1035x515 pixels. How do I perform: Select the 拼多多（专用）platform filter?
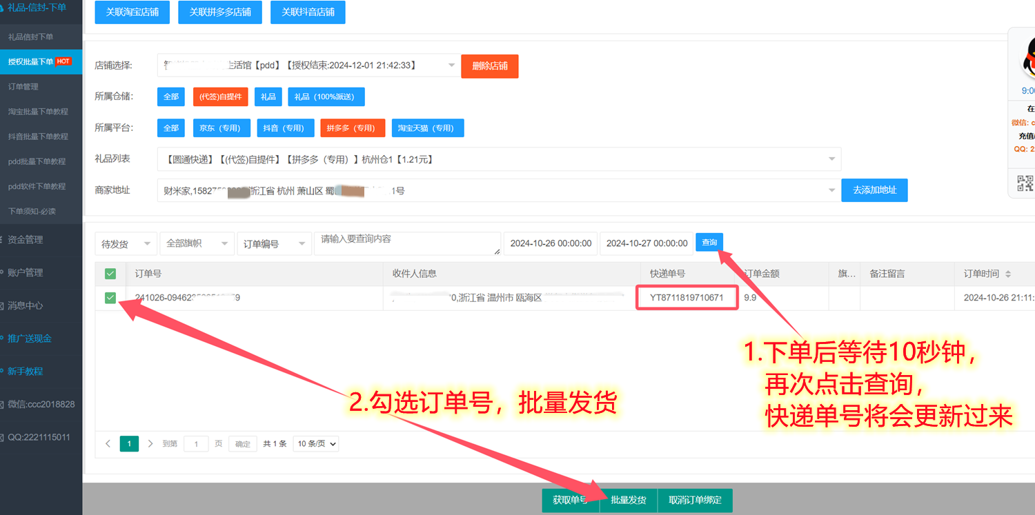353,128
